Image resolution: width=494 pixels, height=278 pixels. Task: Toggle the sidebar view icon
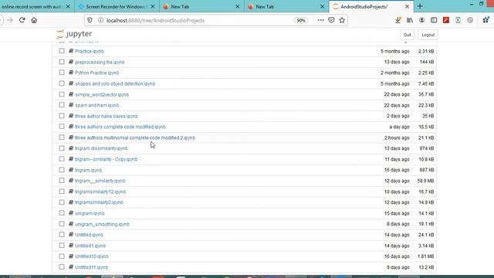(434, 20)
